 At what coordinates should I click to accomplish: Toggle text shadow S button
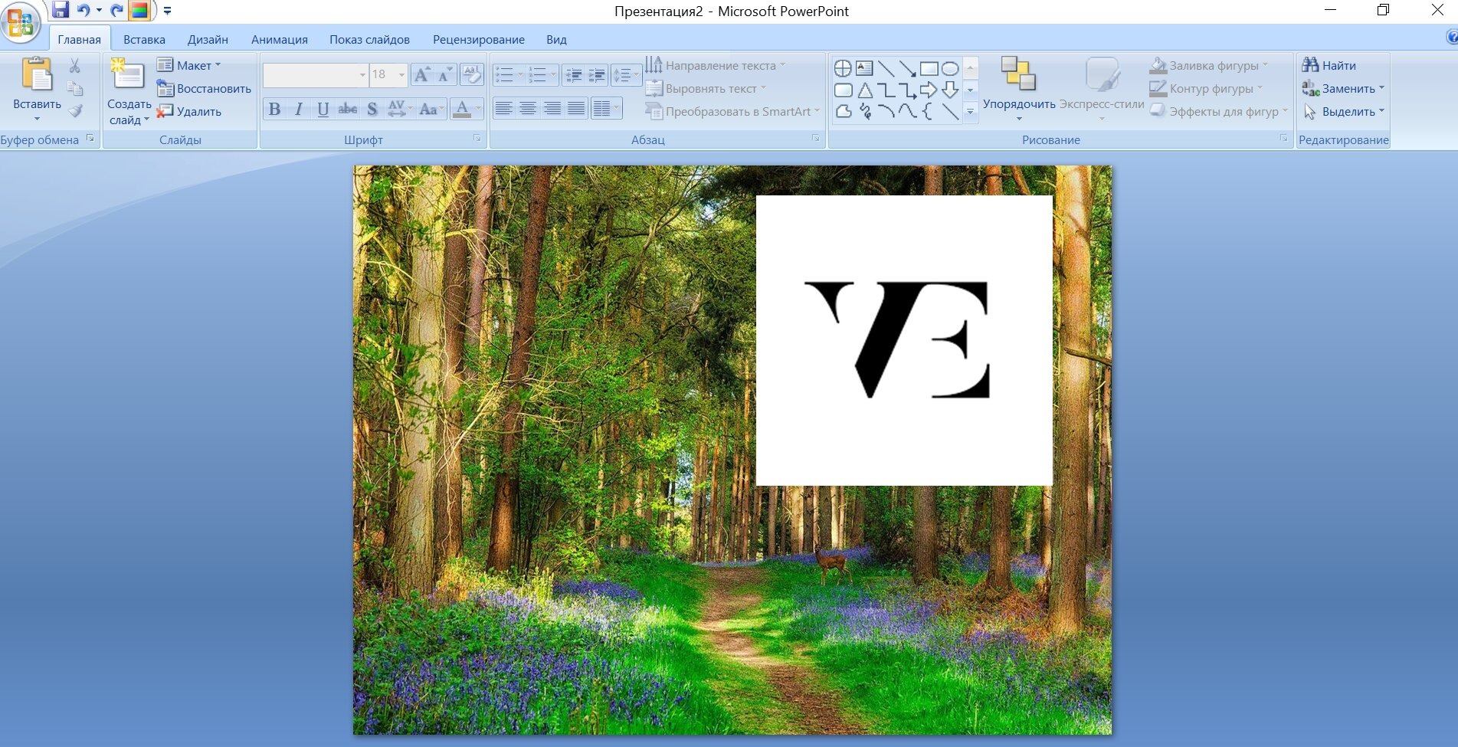tap(372, 110)
